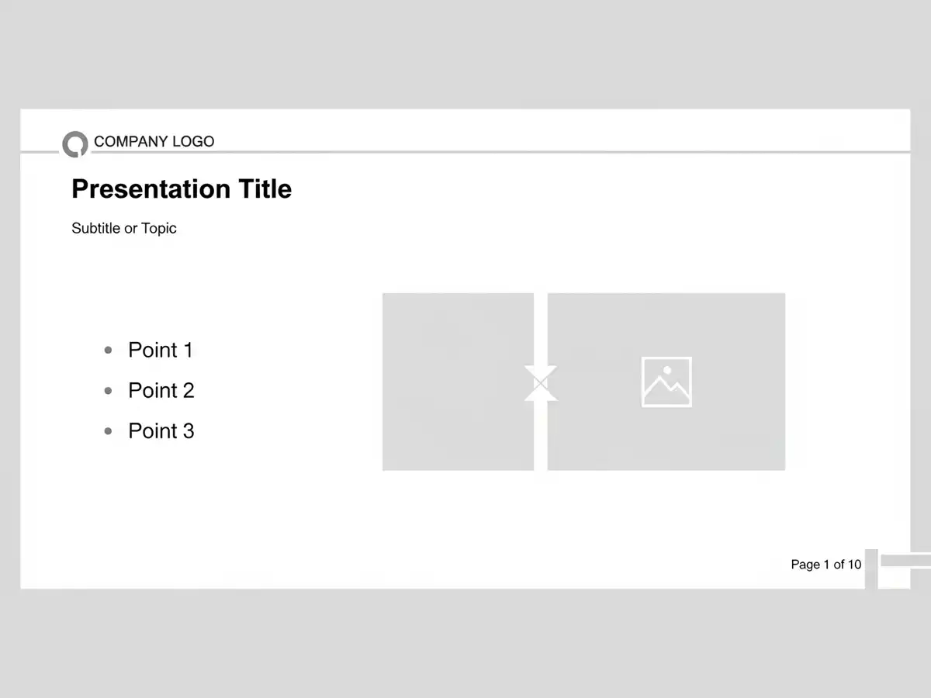Screen dimensions: 931x698
Task: Select the "Subtitle or Topic" text
Action: pyautogui.click(x=124, y=228)
